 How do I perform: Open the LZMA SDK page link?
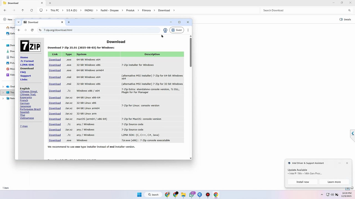pyautogui.click(x=27, y=65)
